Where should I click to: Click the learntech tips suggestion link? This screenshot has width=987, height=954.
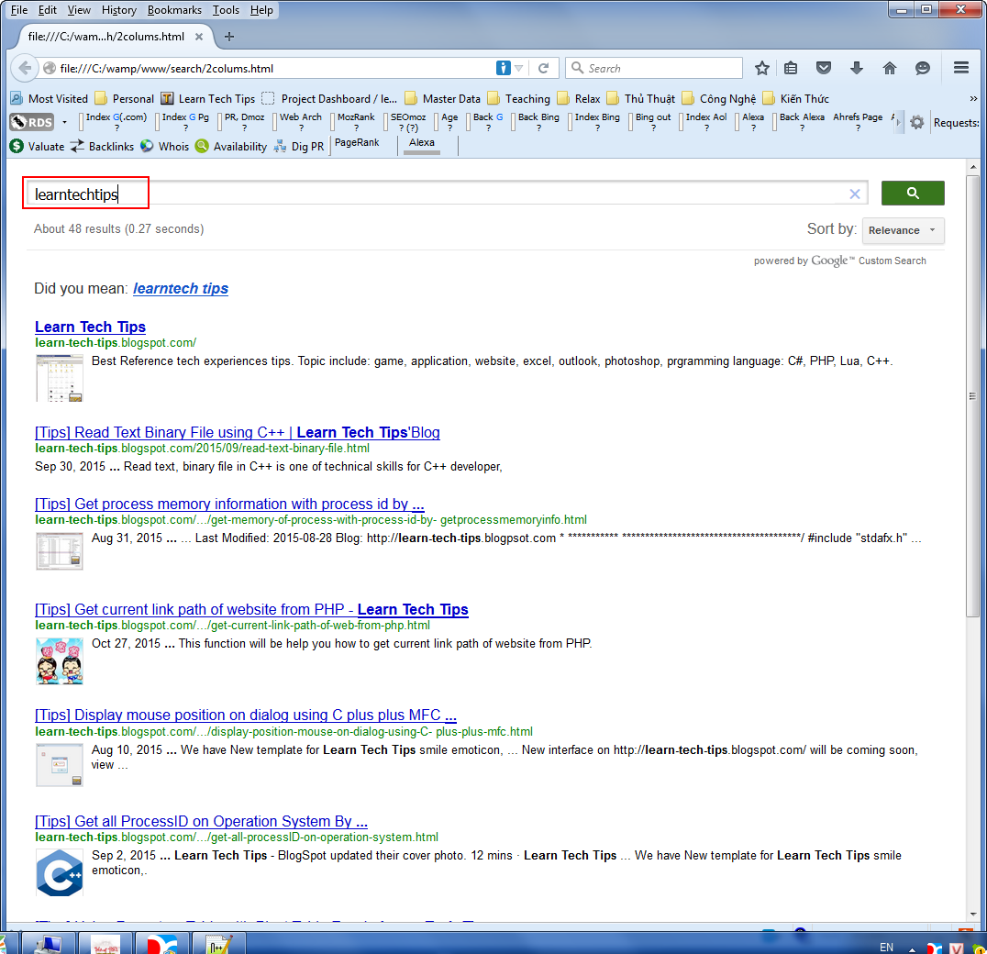click(x=180, y=288)
